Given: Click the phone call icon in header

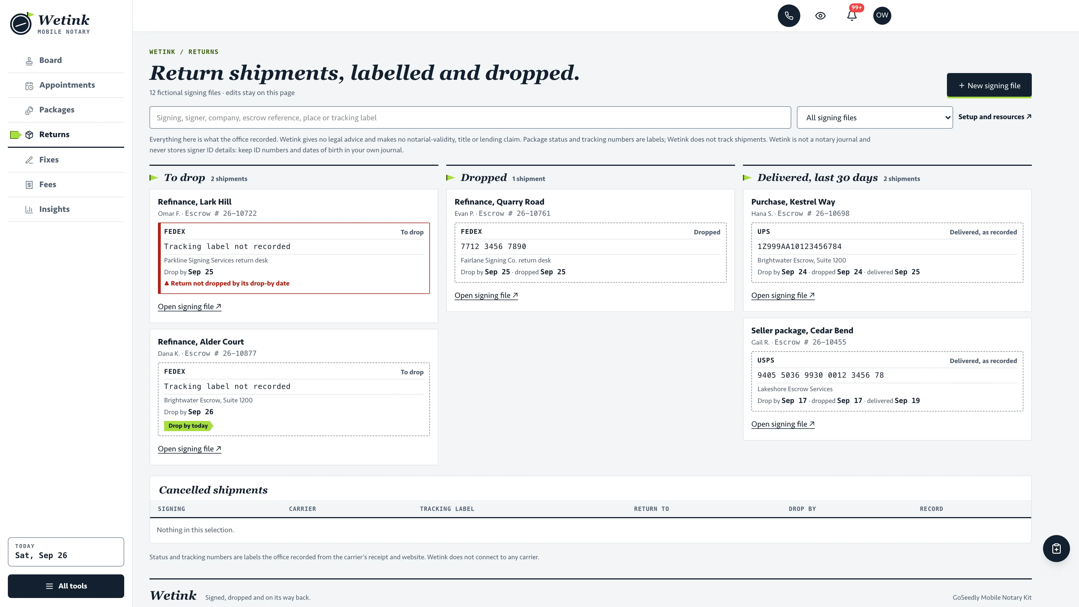Looking at the screenshot, I should pyautogui.click(x=789, y=15).
